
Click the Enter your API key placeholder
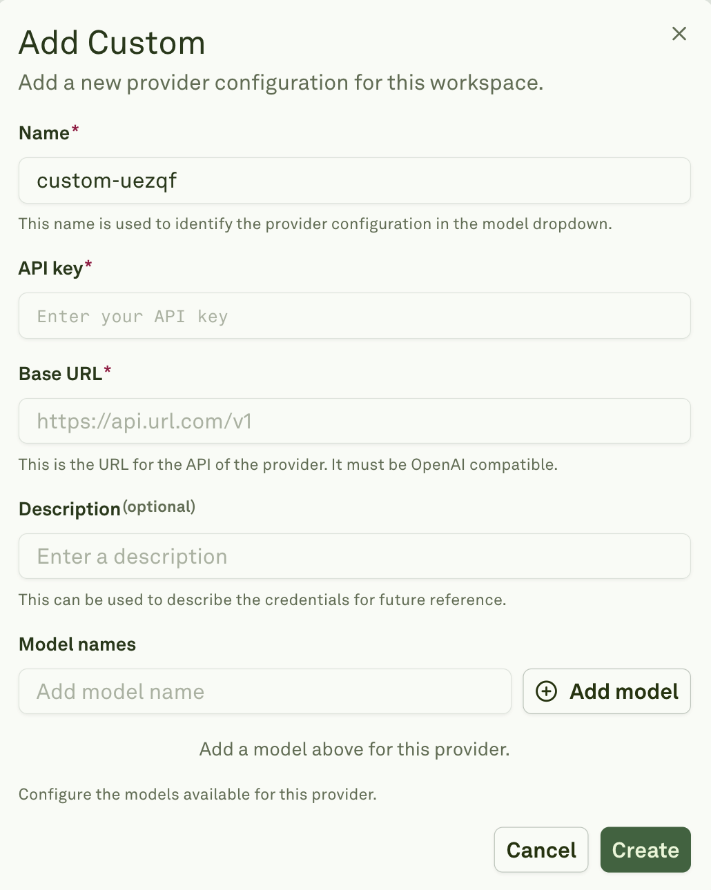132,315
